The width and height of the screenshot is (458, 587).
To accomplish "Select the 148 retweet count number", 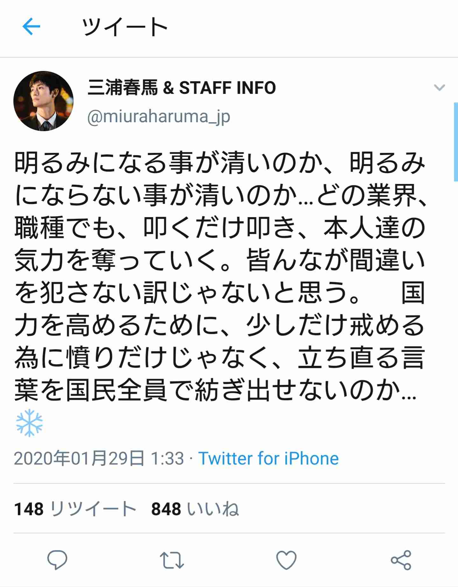I will point(29,509).
